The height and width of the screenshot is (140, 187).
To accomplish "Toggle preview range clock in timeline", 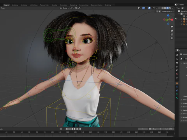I will tap(150, 129).
